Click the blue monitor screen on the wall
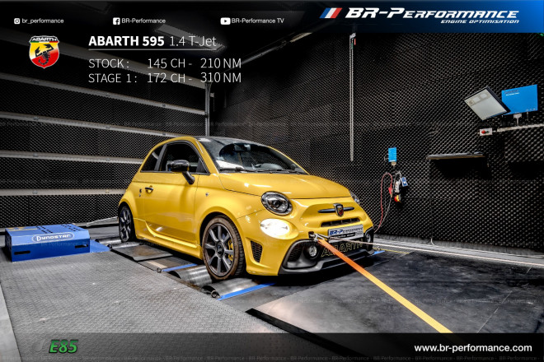Viewport: 544px width, 362px height. pos(519,100)
